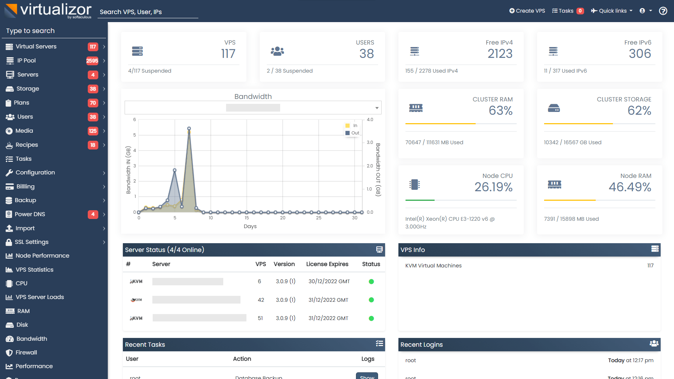
Task: Click the Users card people icon
Action: point(277,51)
